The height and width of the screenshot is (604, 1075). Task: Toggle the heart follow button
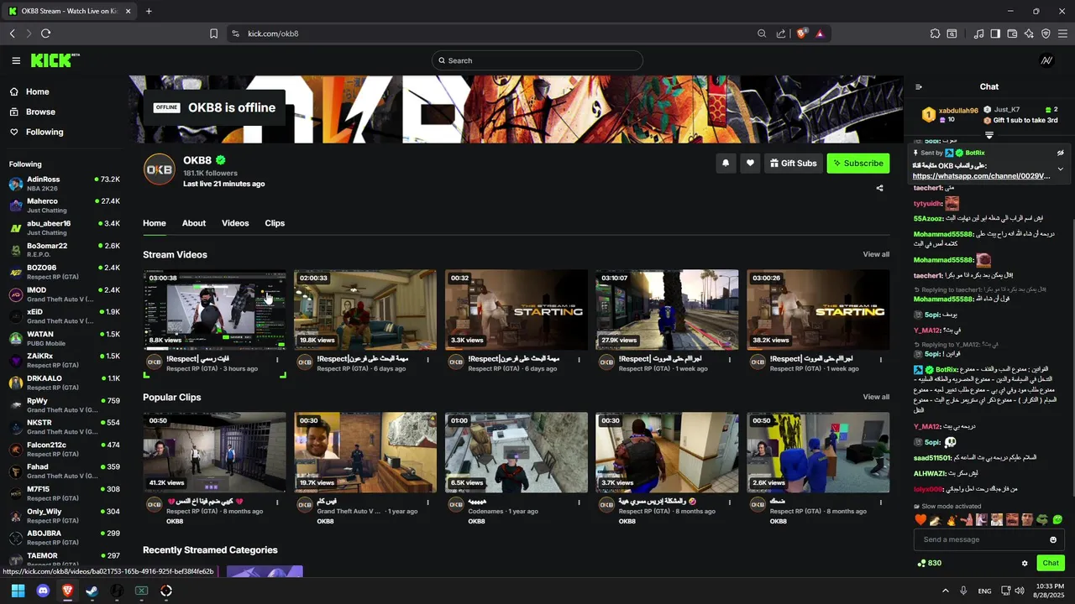click(750, 164)
